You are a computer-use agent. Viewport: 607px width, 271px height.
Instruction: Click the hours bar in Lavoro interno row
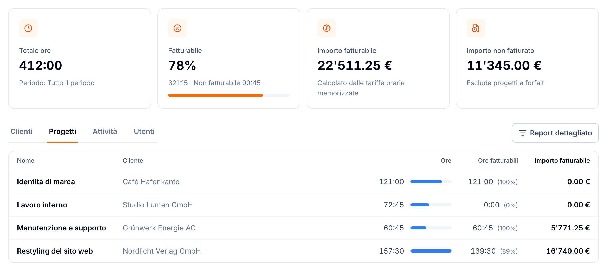[x=431, y=205]
